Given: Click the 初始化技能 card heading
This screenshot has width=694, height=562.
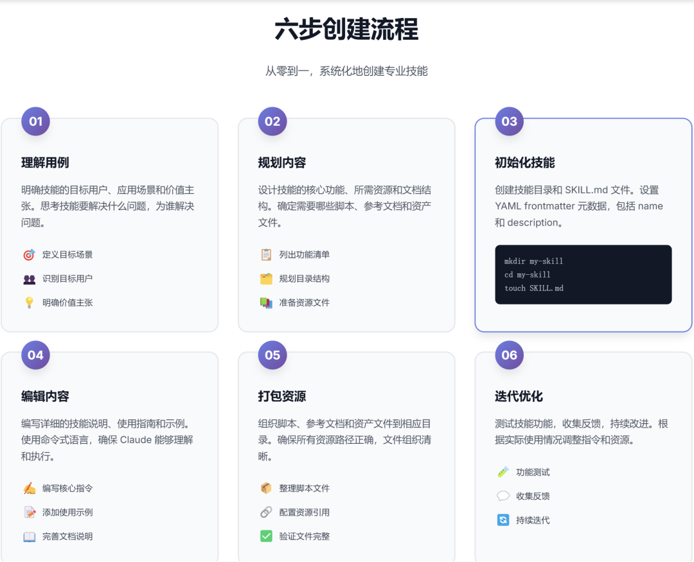Looking at the screenshot, I should point(524,163).
